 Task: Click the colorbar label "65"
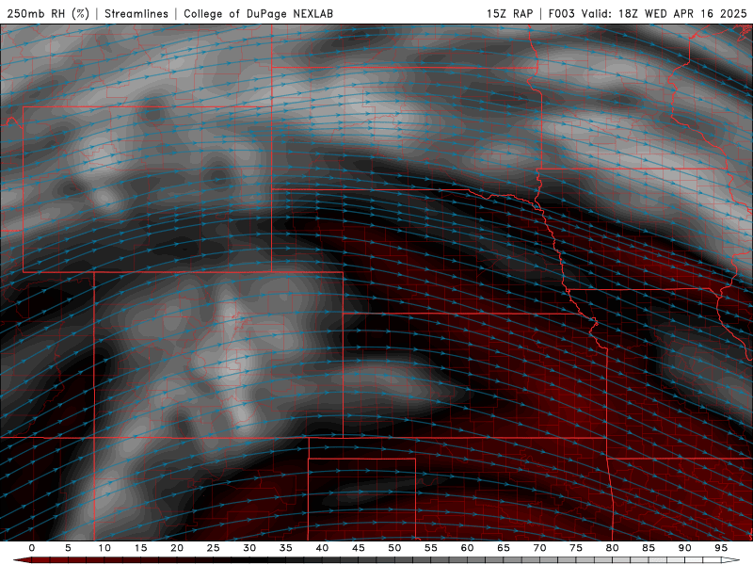point(504,548)
